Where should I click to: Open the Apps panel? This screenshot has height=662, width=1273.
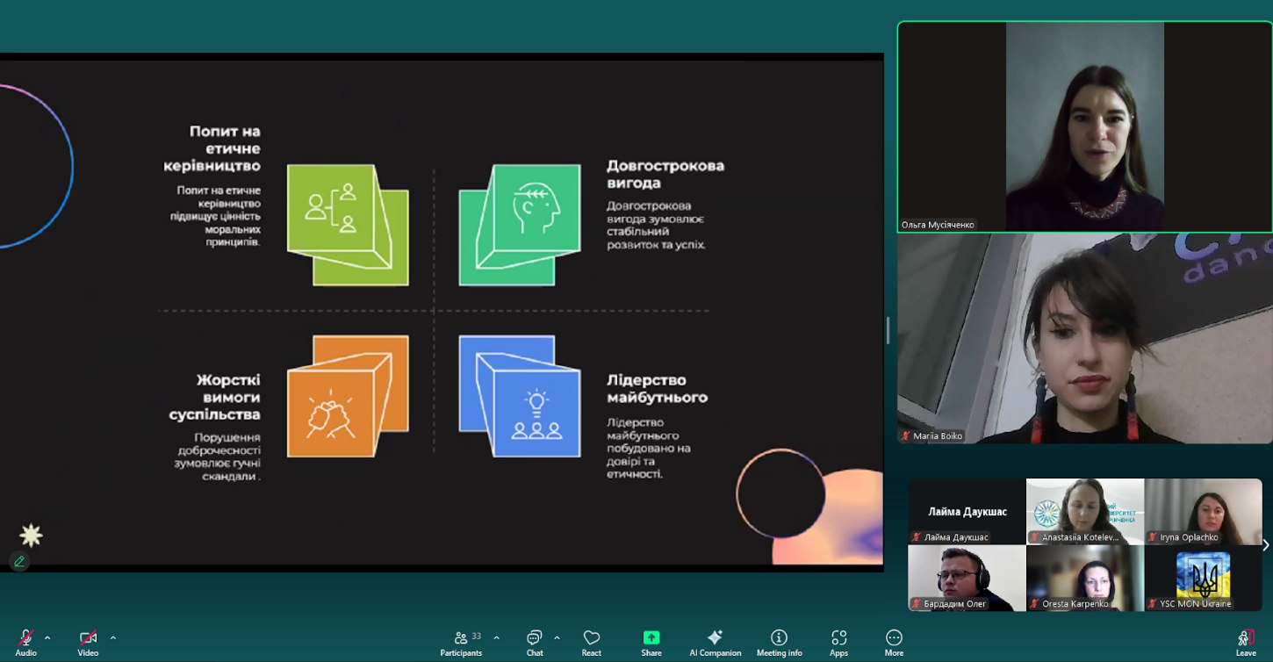(838, 642)
